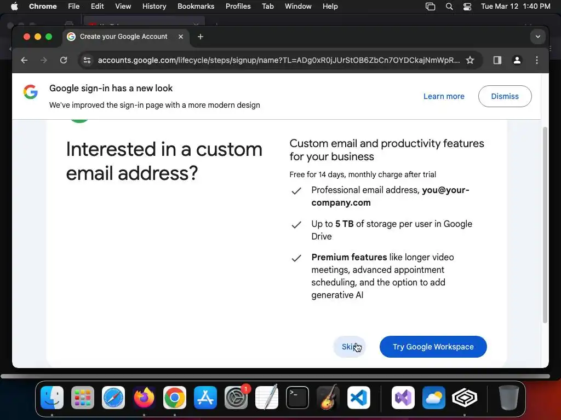Click the Google logo in banner
The width and height of the screenshot is (561, 420).
pyautogui.click(x=31, y=92)
